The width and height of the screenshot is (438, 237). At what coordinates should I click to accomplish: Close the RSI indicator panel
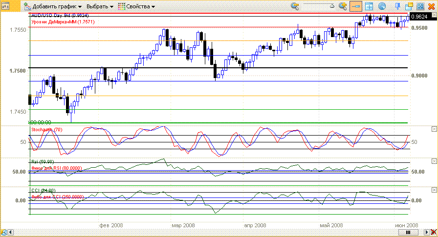pos(434,161)
